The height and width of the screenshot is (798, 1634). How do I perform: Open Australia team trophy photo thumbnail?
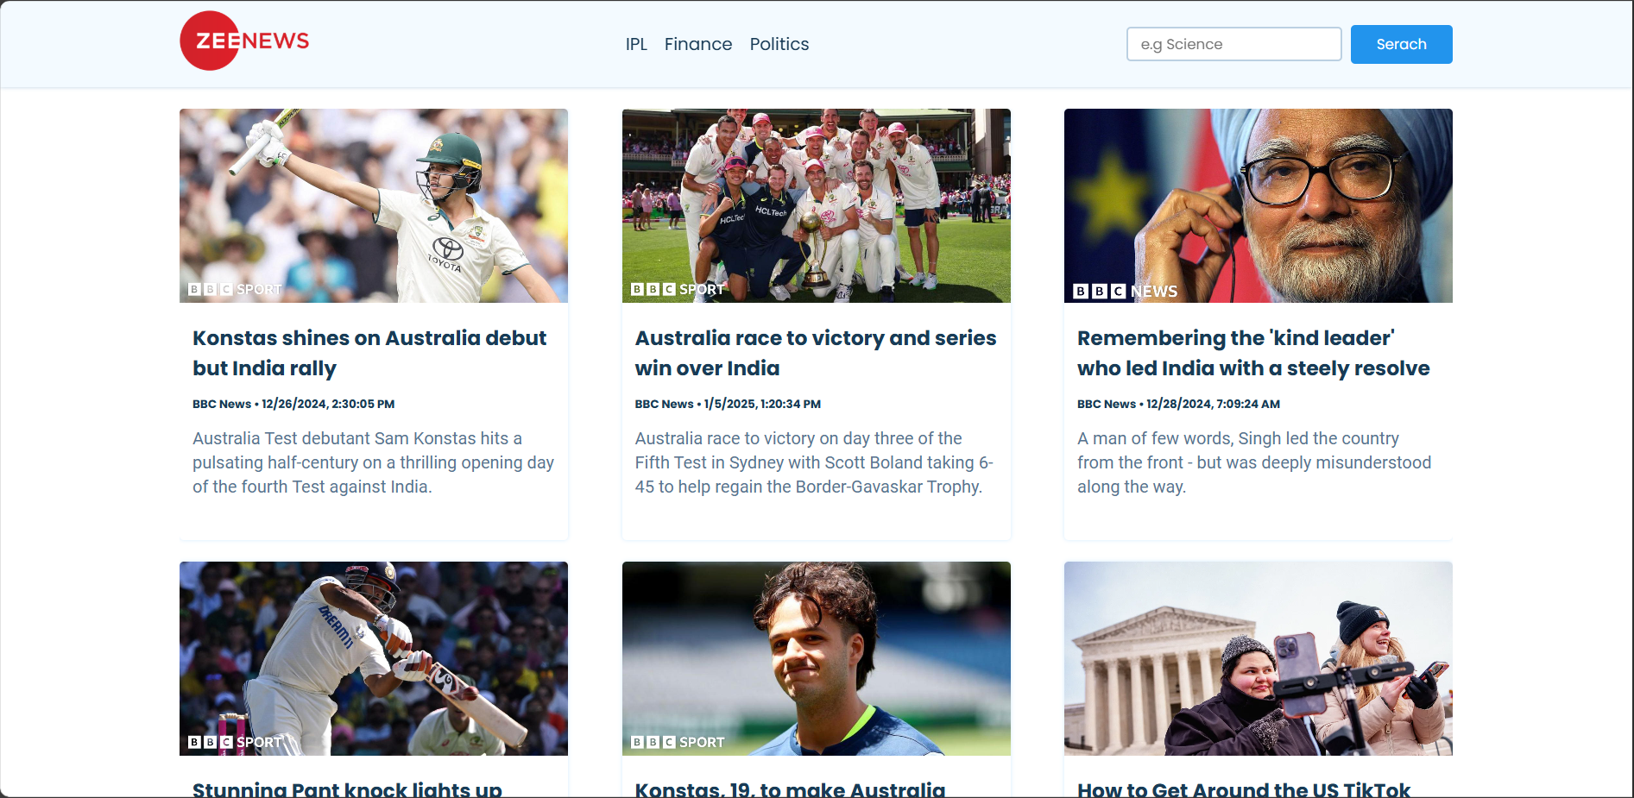[817, 205]
